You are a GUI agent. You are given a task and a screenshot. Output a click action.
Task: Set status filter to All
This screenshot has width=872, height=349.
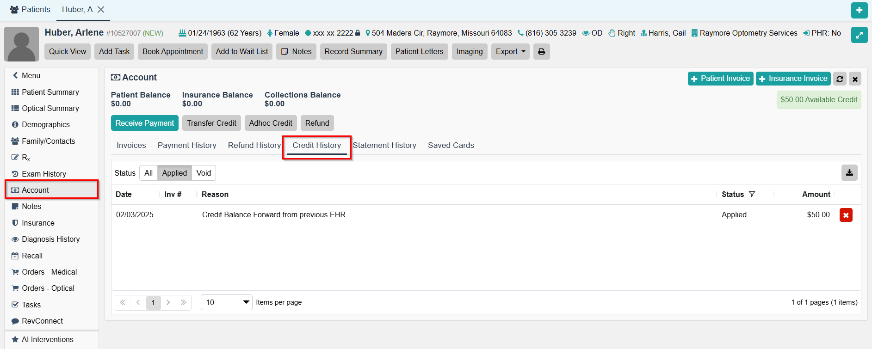point(148,173)
